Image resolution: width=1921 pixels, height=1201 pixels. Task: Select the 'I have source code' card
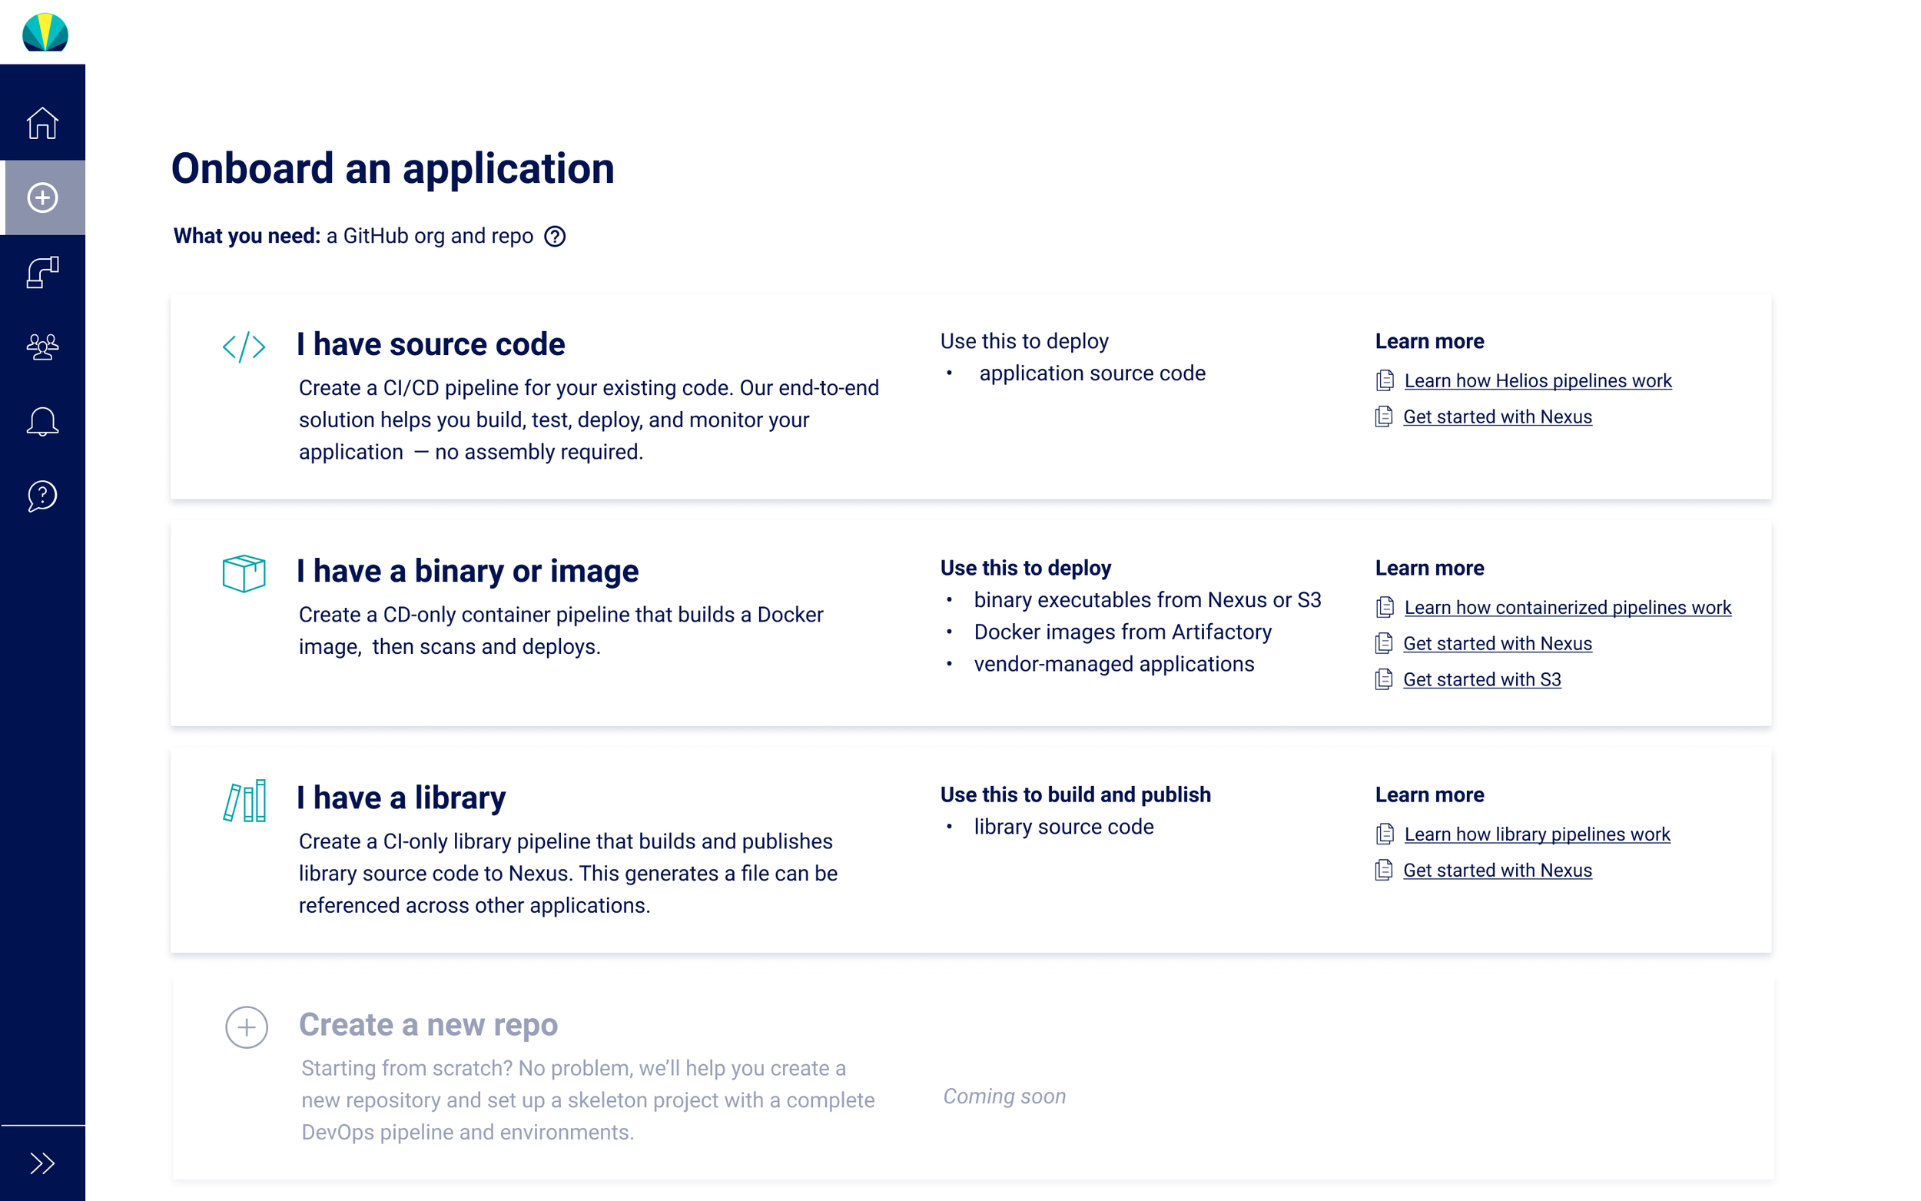coord(430,345)
